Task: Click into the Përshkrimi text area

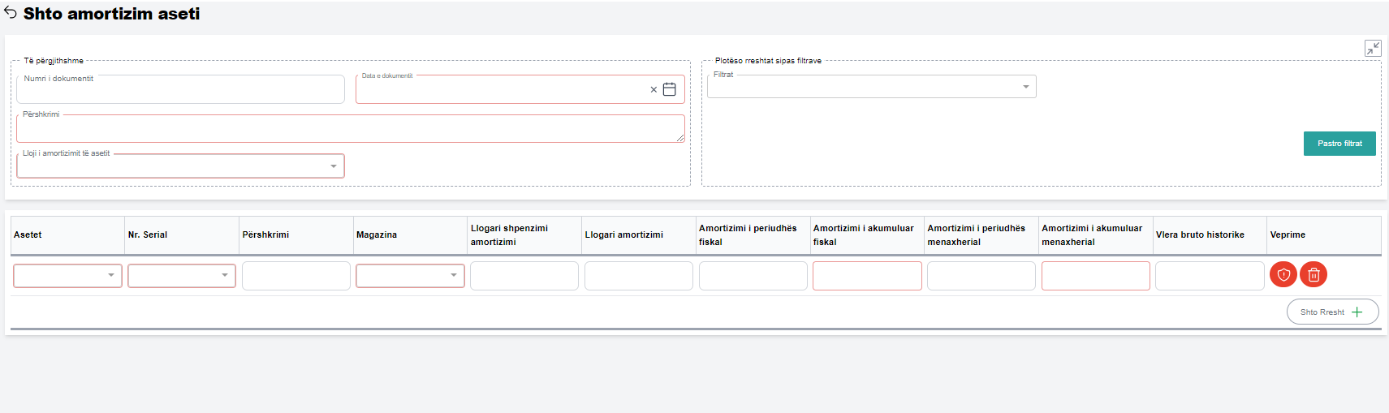Action: coord(349,129)
